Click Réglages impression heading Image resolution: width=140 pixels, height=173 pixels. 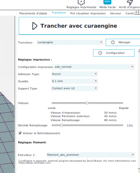coord(35,60)
